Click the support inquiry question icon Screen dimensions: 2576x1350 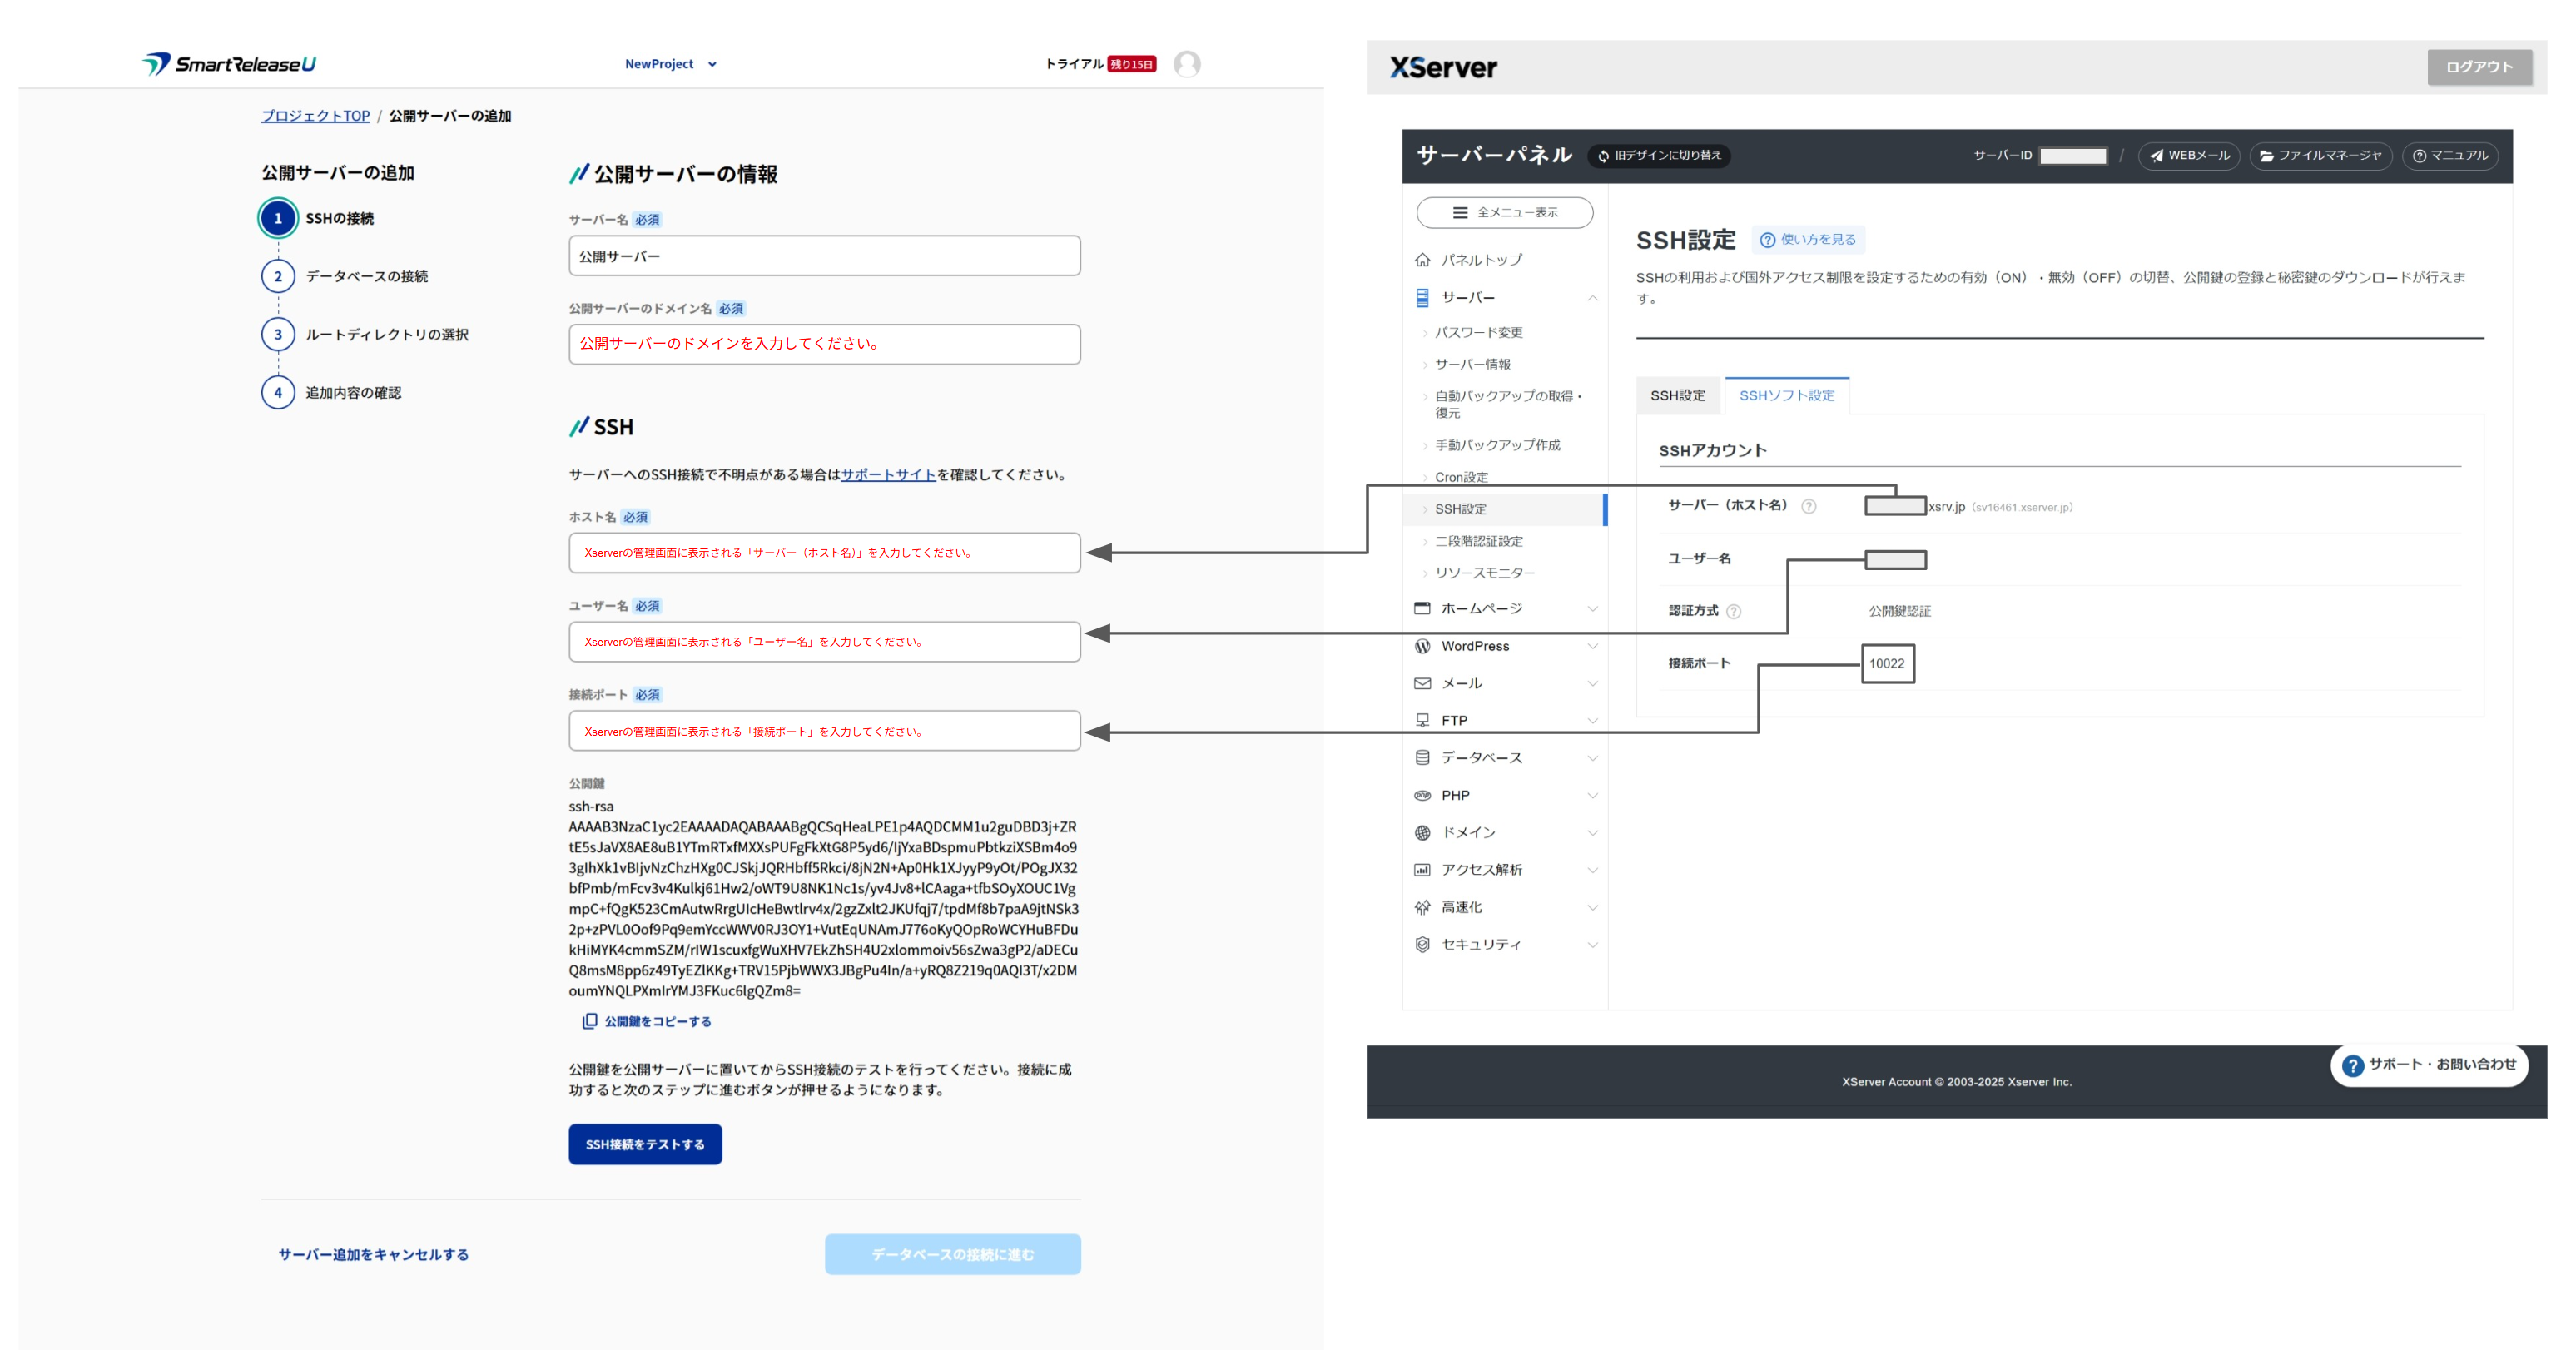2352,1066
